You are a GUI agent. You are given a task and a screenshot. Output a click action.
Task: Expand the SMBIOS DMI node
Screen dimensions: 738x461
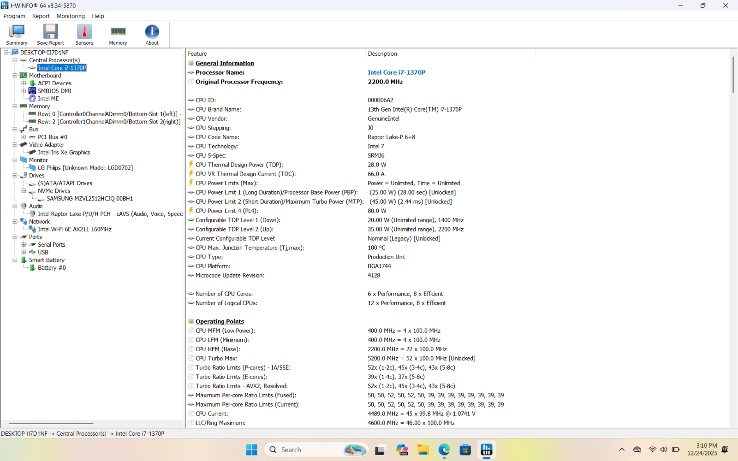(x=24, y=91)
